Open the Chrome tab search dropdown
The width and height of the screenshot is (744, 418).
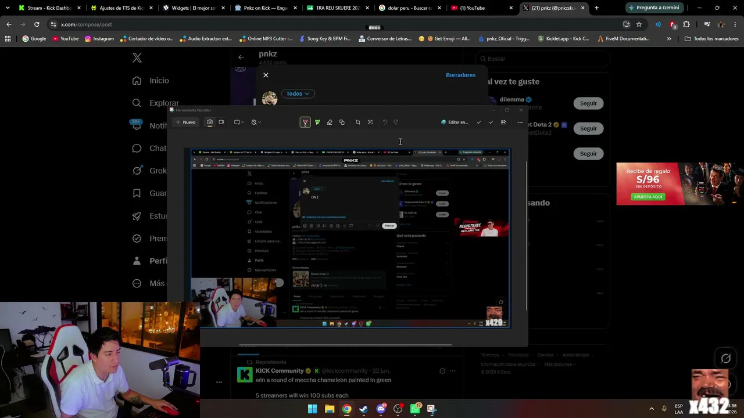pyautogui.click(x=8, y=8)
